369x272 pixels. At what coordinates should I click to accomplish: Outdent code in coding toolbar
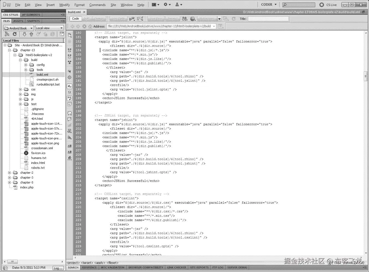coord(70,152)
